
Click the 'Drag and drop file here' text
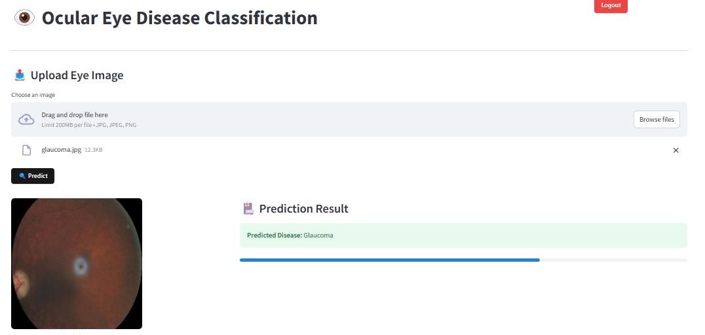tap(75, 115)
